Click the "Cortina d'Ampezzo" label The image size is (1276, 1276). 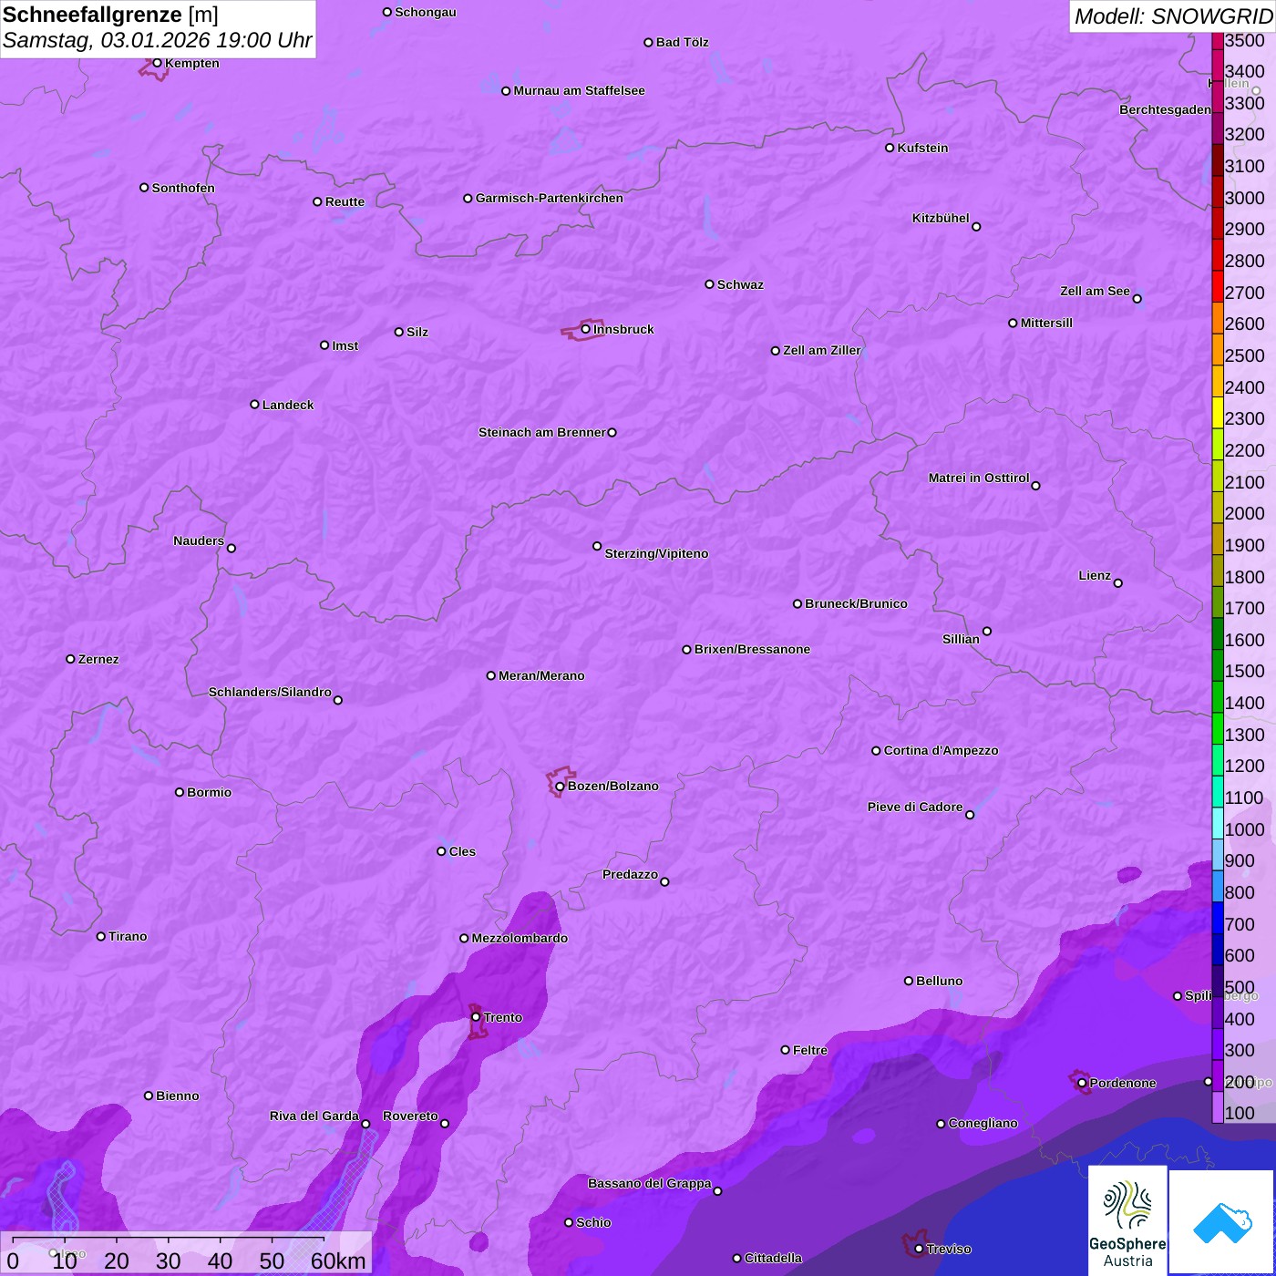point(942,750)
